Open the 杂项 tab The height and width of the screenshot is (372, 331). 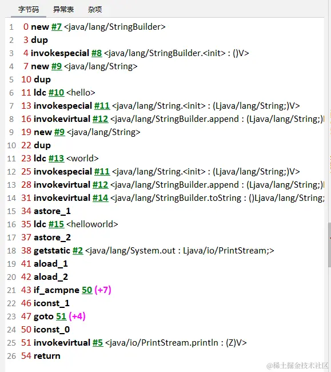tap(95, 10)
